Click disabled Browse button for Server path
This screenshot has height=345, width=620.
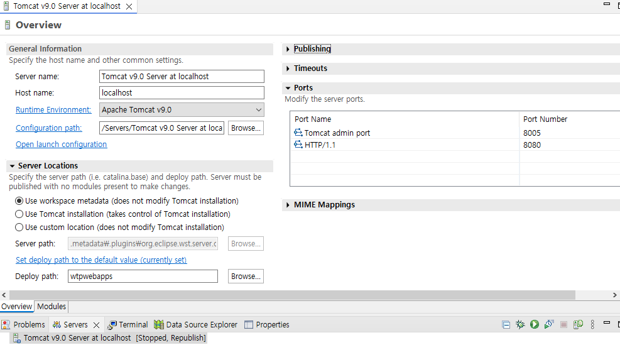tap(246, 244)
